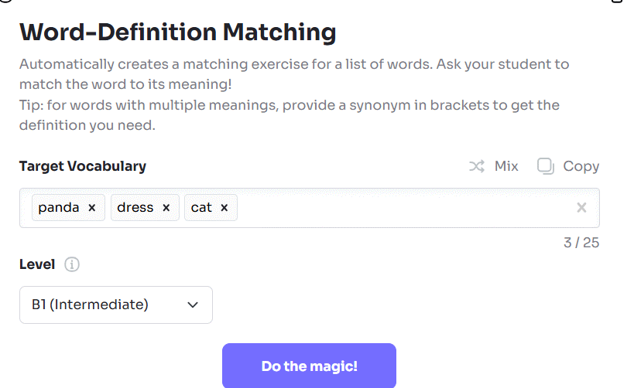Click the Level field label

pos(37,264)
